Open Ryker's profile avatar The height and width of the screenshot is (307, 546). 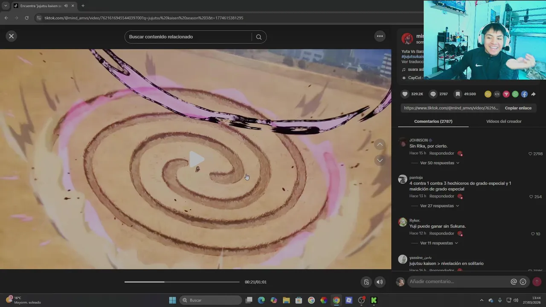[x=402, y=222]
